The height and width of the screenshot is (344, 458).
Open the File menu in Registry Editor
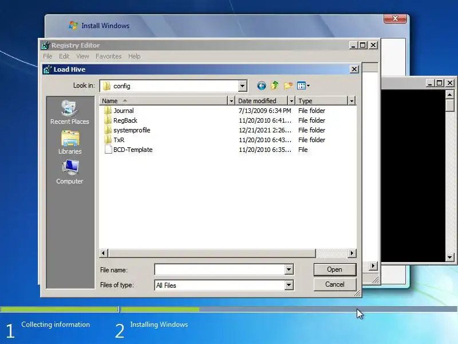tap(48, 56)
